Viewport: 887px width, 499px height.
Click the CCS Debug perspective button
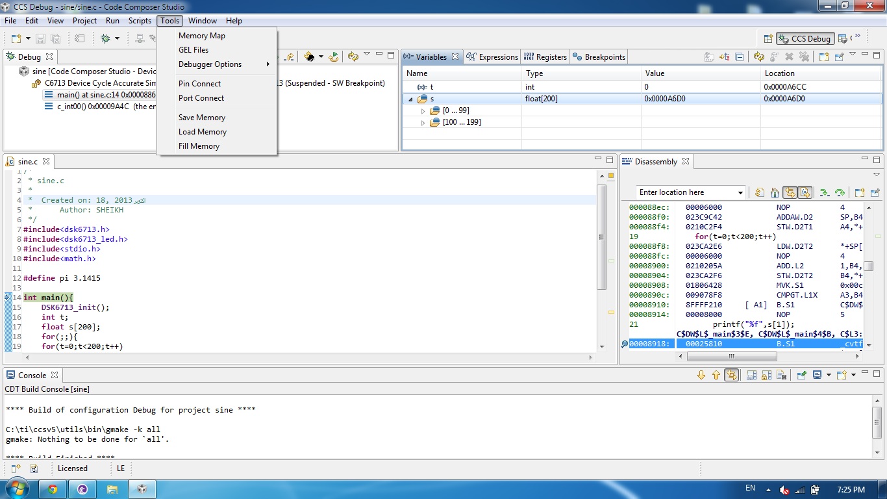tap(805, 39)
